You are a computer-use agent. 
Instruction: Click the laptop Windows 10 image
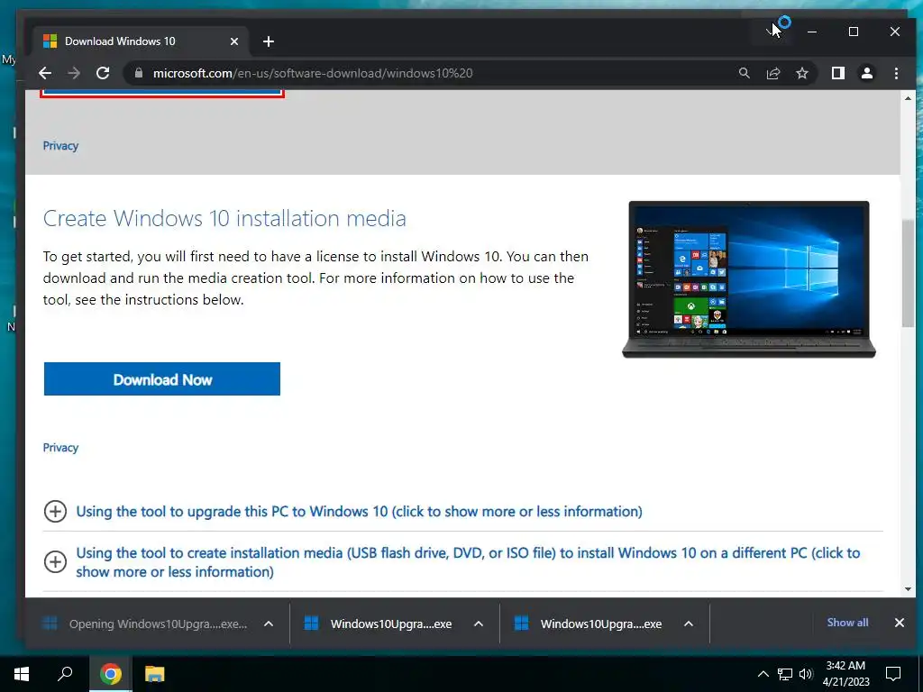coord(749,279)
